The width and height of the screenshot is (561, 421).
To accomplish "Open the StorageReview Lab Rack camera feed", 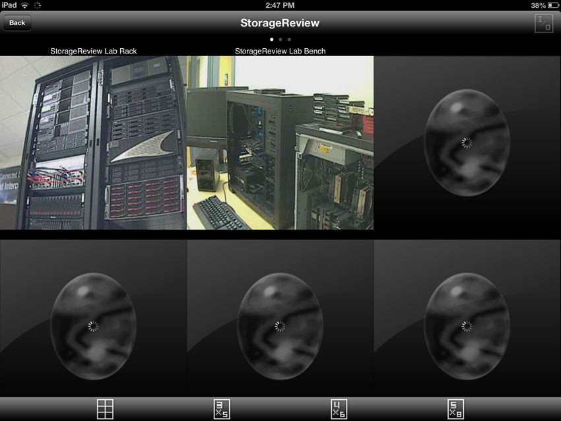I will pyautogui.click(x=93, y=143).
